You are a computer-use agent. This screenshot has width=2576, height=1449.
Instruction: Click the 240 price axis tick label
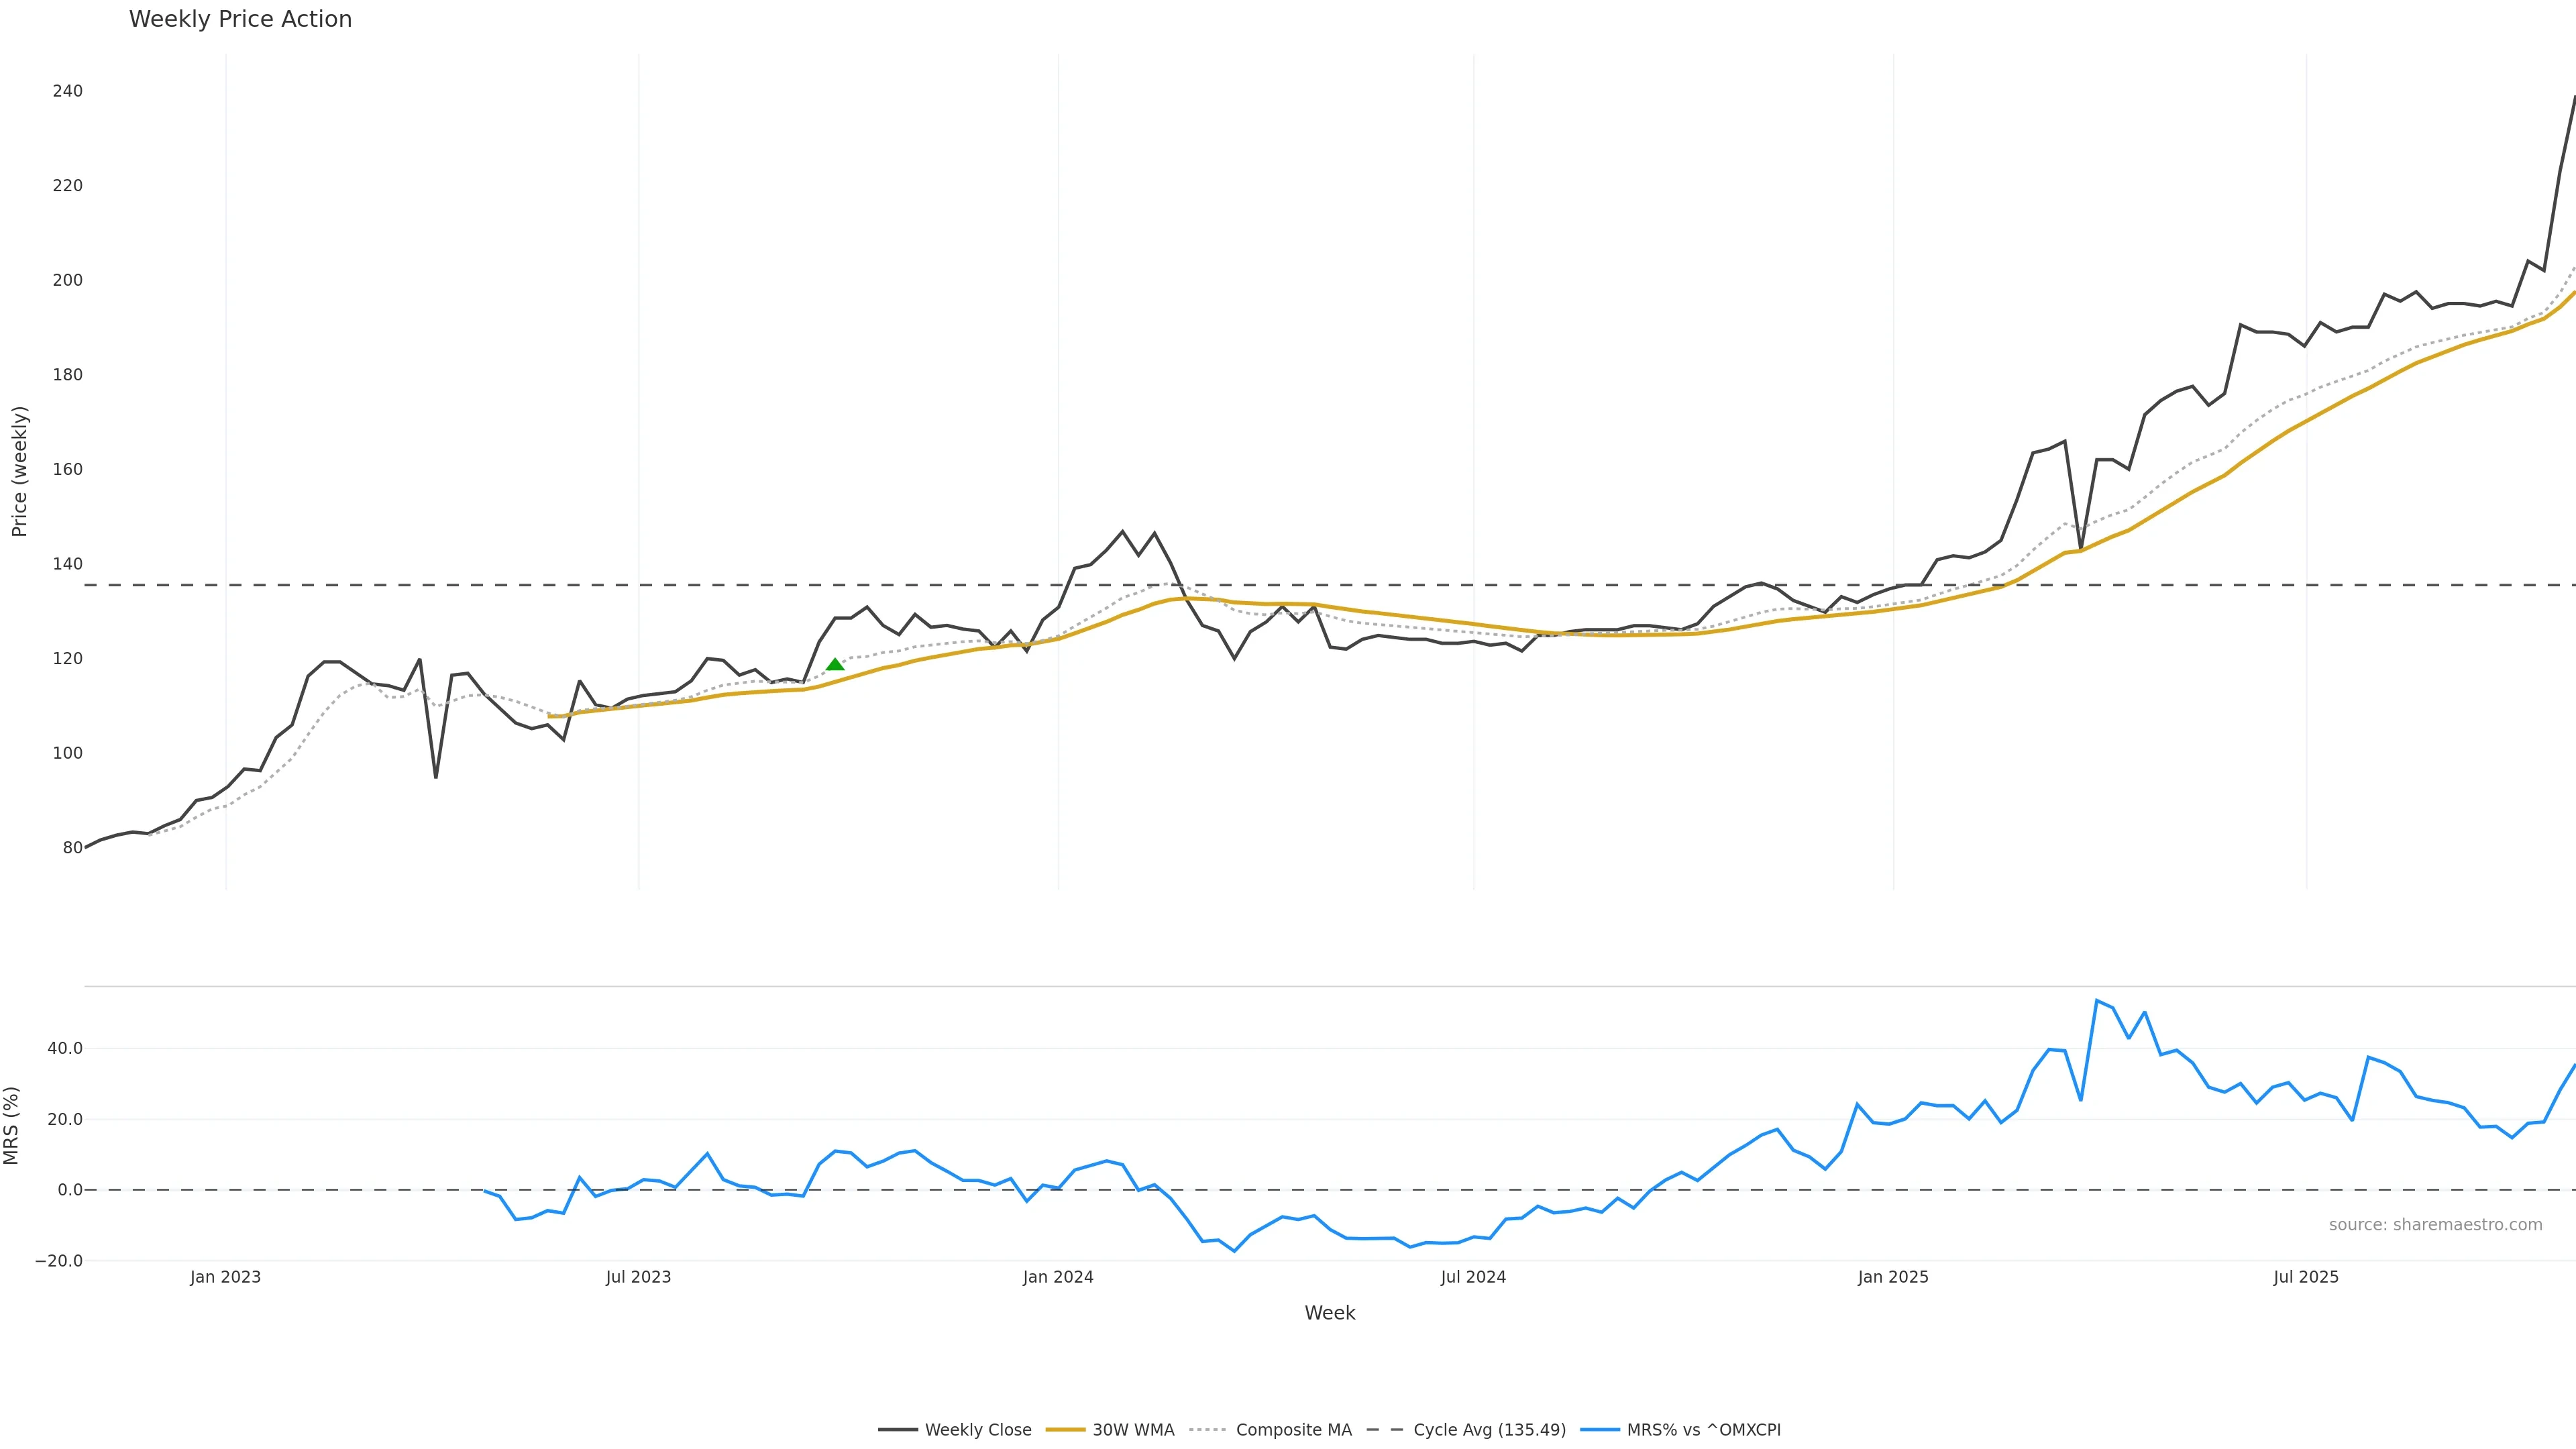(x=67, y=91)
